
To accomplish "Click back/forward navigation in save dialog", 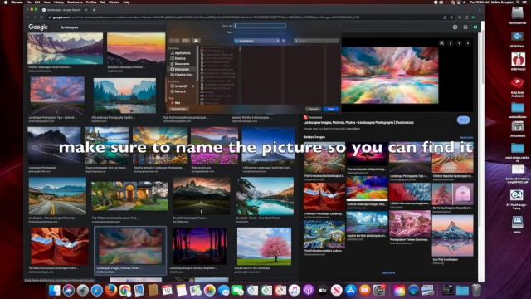I will coord(174,41).
